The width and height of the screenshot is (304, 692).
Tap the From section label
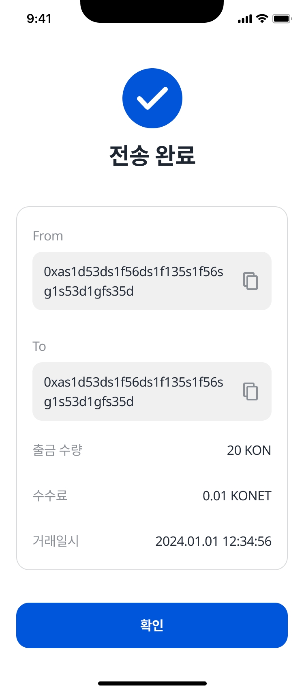(x=48, y=236)
